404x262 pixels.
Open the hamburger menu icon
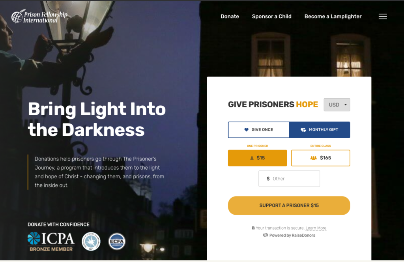pos(383,17)
